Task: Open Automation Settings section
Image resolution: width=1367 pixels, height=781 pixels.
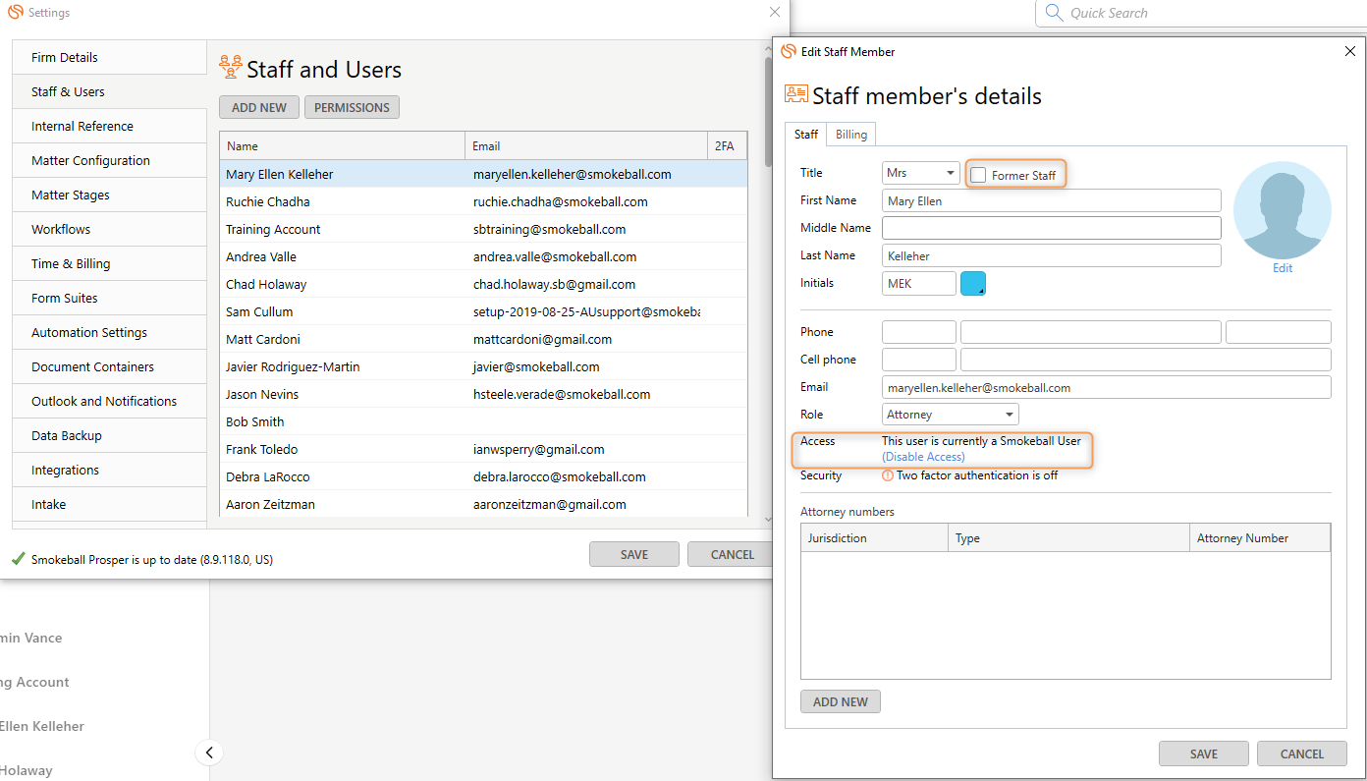Action: click(x=109, y=332)
